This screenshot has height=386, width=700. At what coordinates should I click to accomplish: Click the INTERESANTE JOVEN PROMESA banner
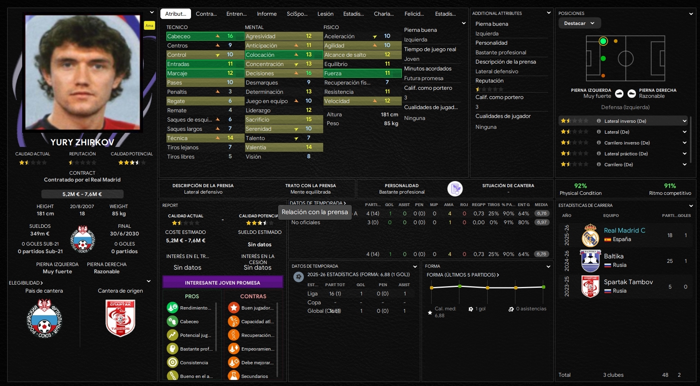pos(222,283)
